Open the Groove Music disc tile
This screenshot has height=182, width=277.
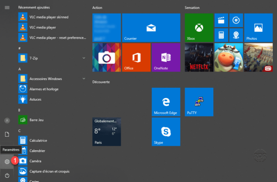[x=236, y=20]
